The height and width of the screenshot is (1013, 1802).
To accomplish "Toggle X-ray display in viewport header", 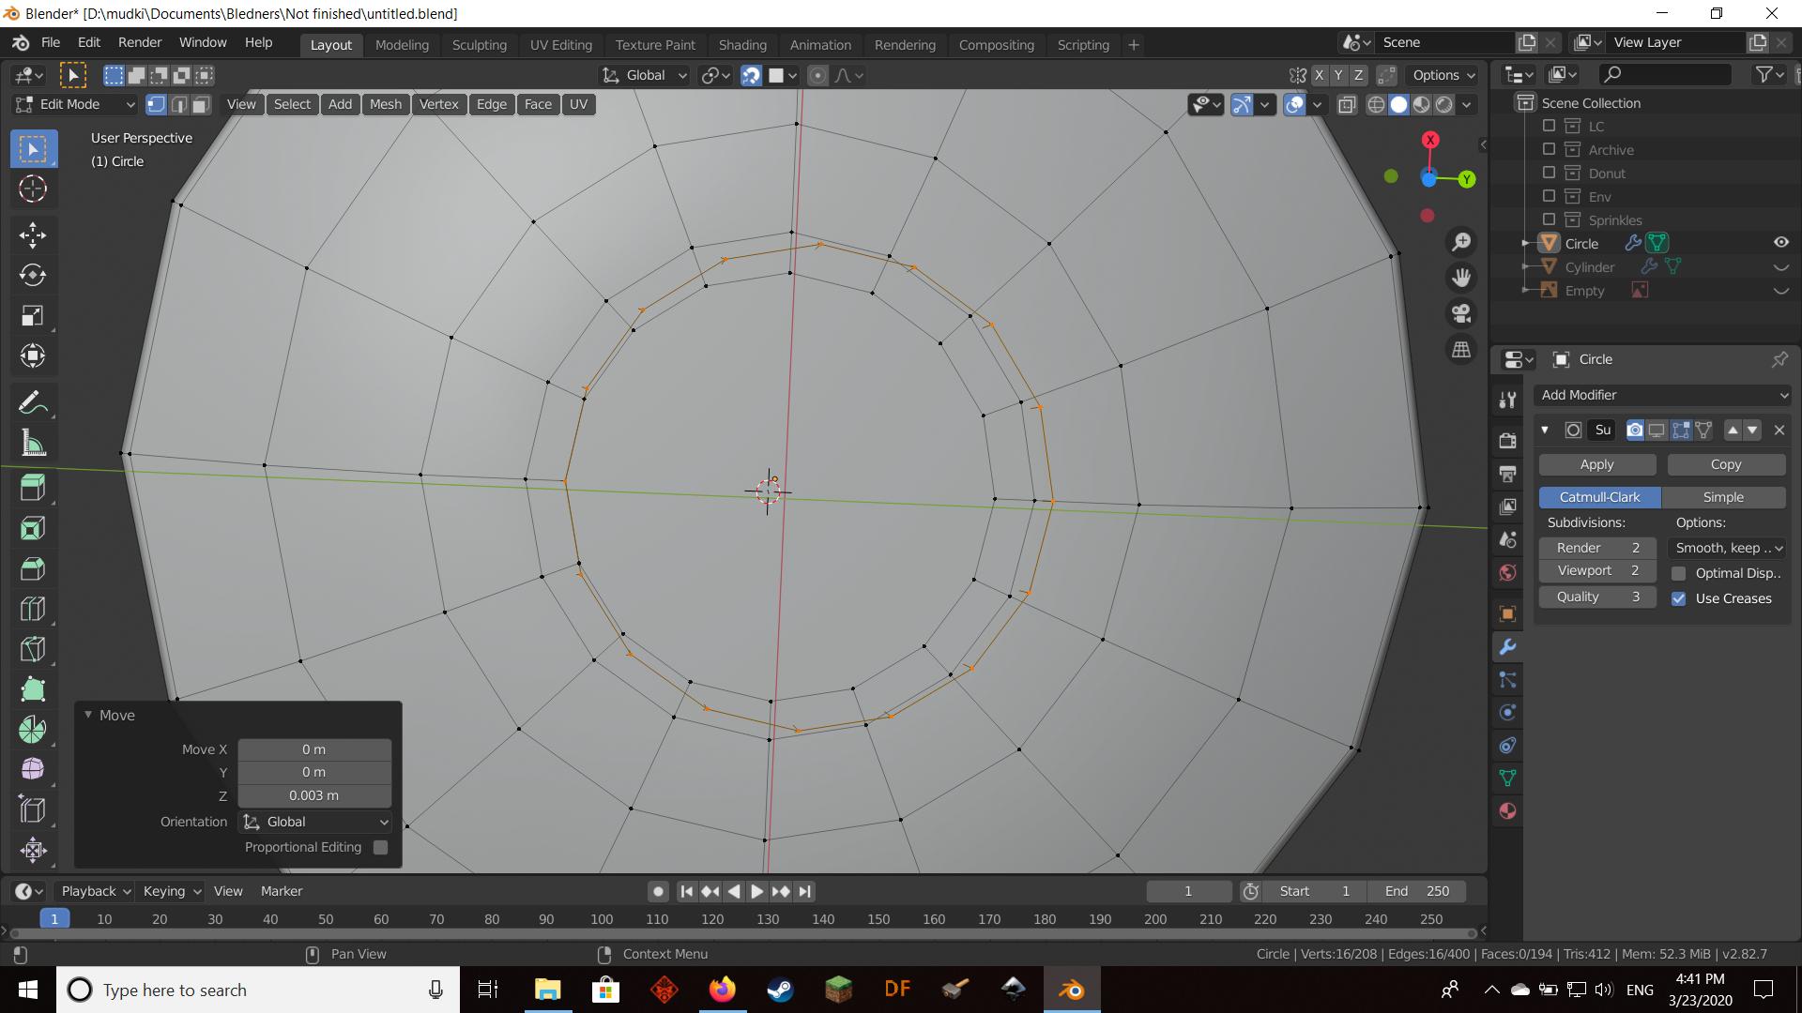I will tap(1347, 104).
